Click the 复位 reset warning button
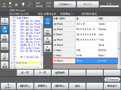 [5, 65]
